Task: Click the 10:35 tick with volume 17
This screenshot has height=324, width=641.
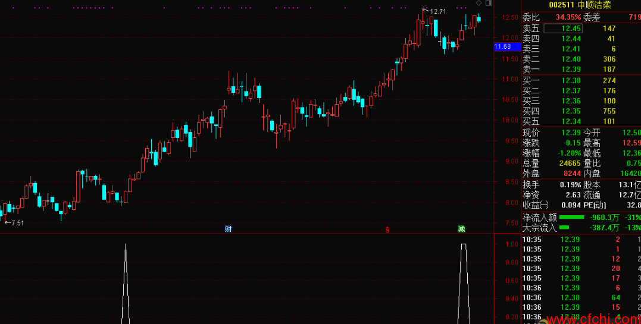Action: coord(581,278)
